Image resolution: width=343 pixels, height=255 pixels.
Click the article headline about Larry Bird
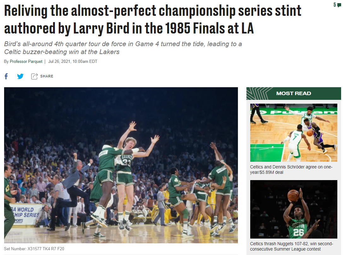pos(153,20)
